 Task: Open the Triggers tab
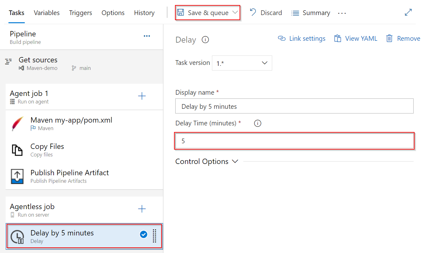pos(81,13)
